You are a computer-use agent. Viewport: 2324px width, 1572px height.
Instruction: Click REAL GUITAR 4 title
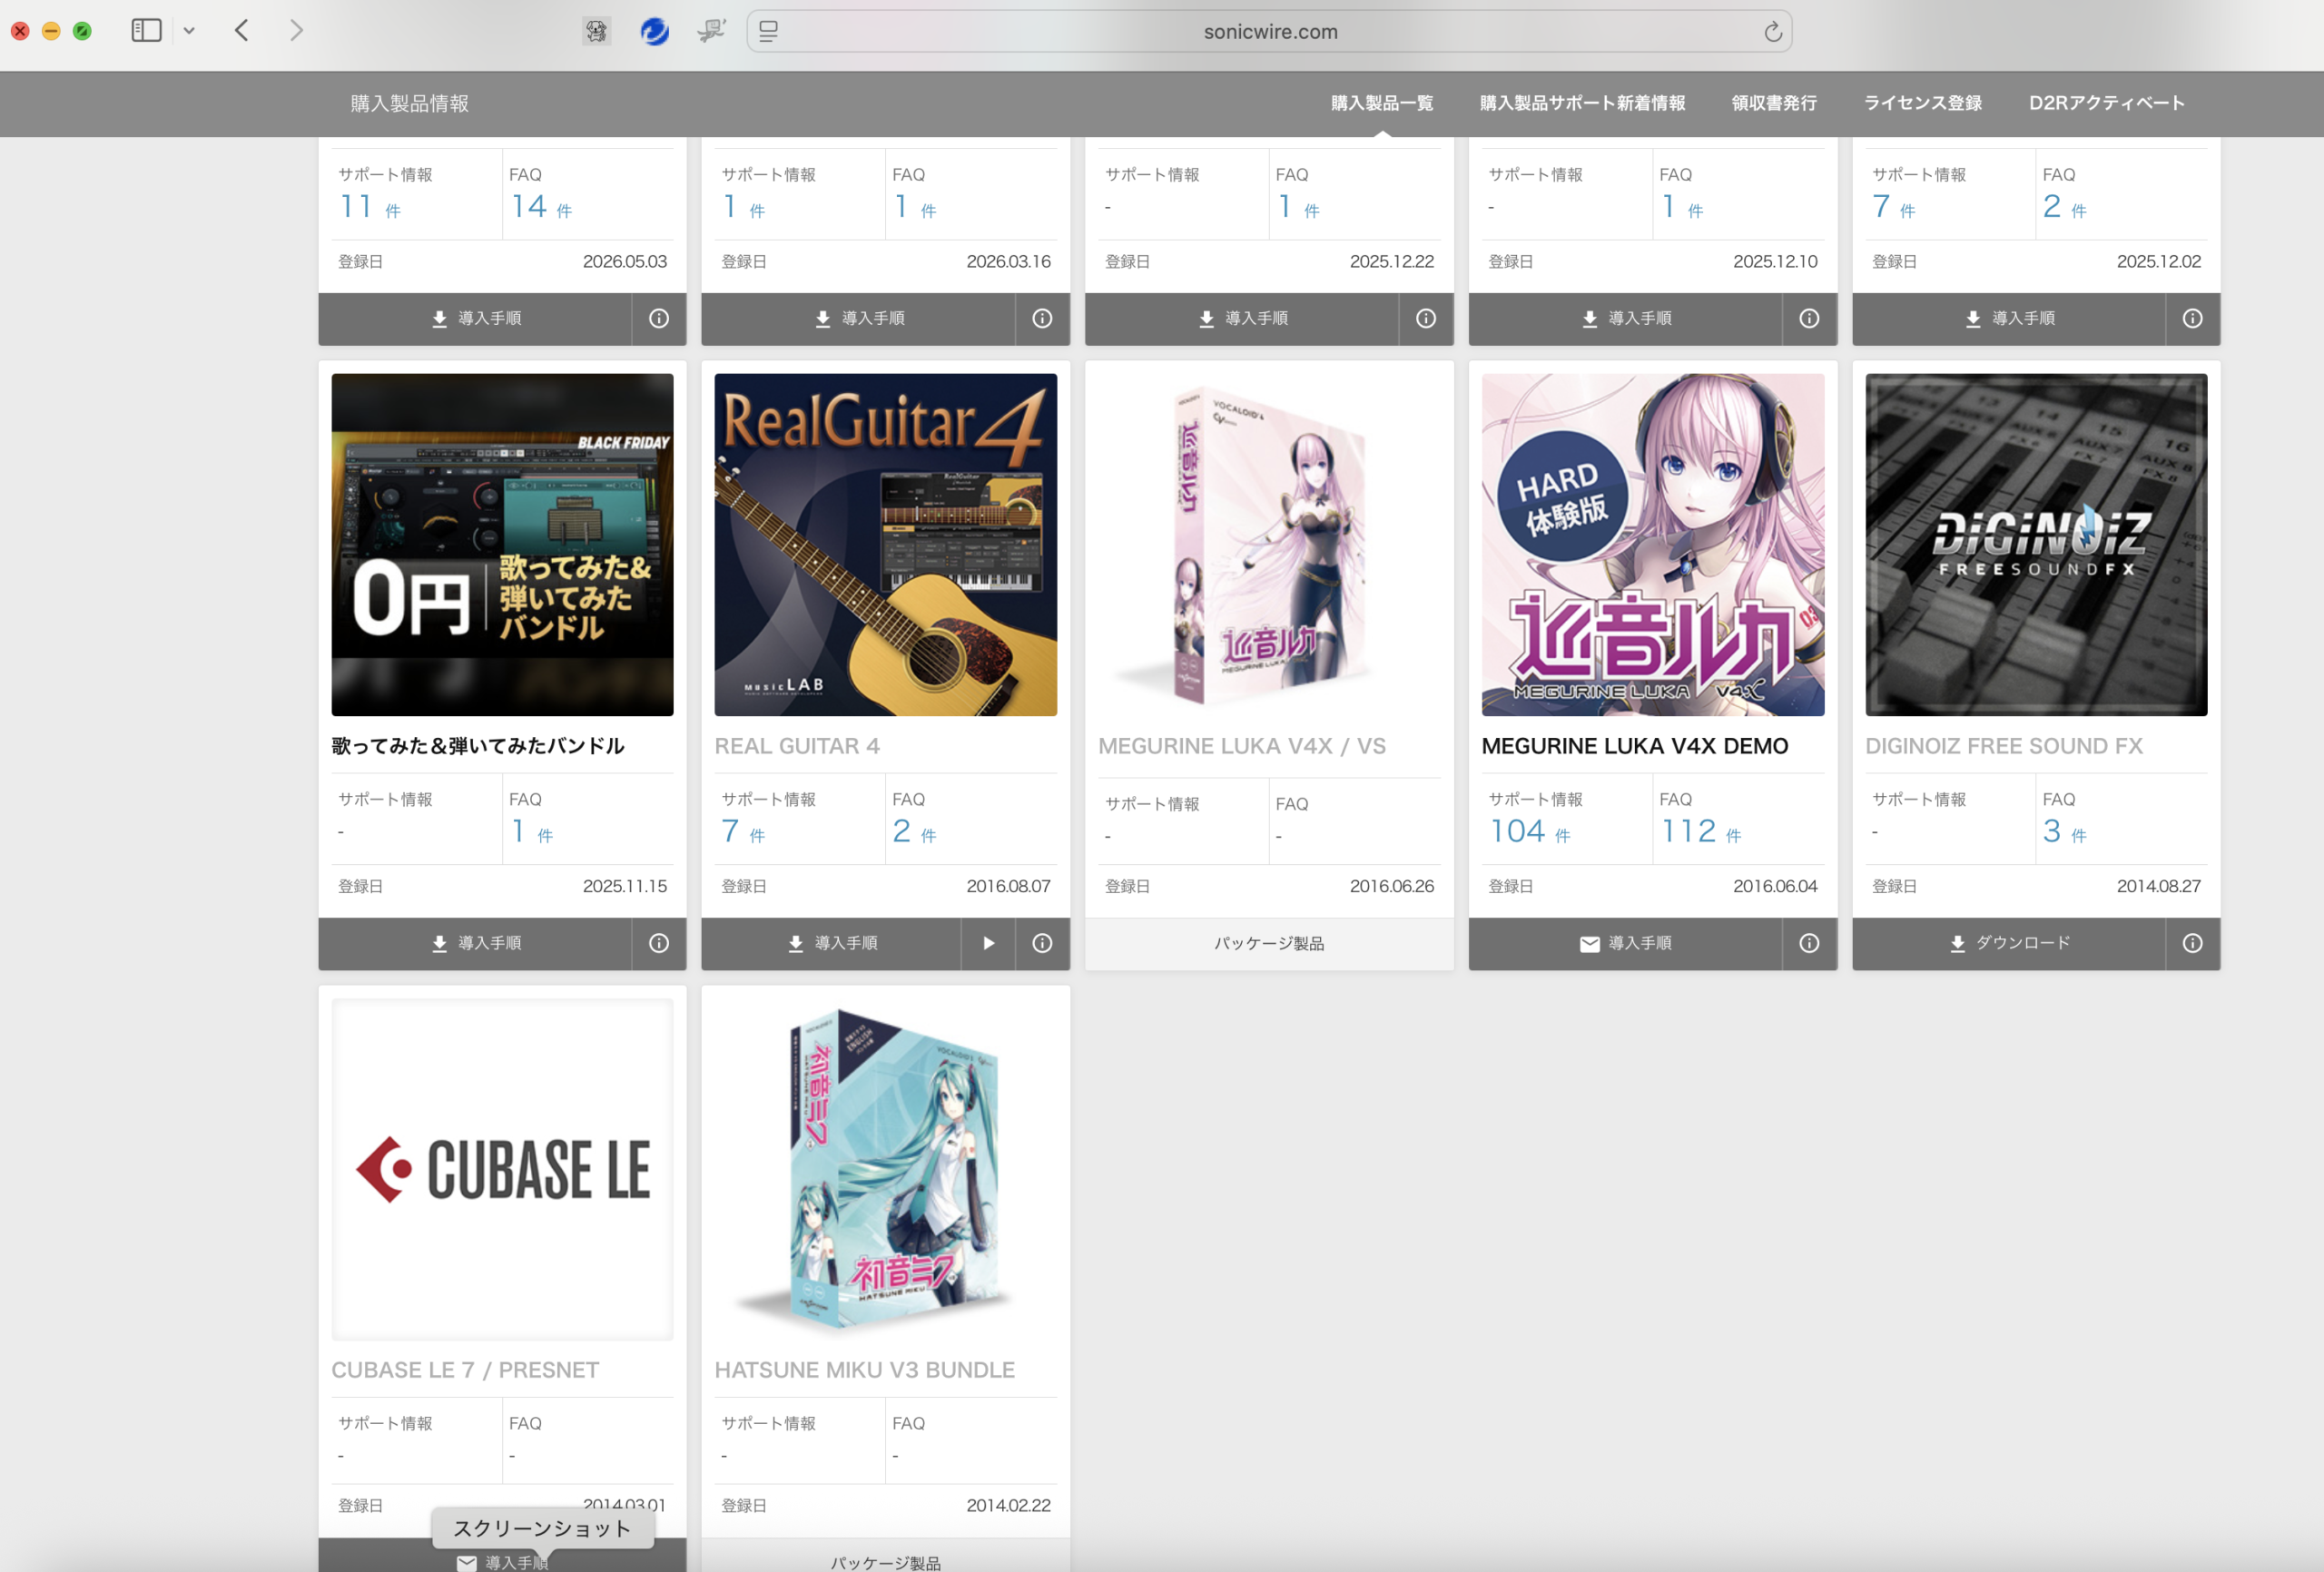tap(797, 746)
